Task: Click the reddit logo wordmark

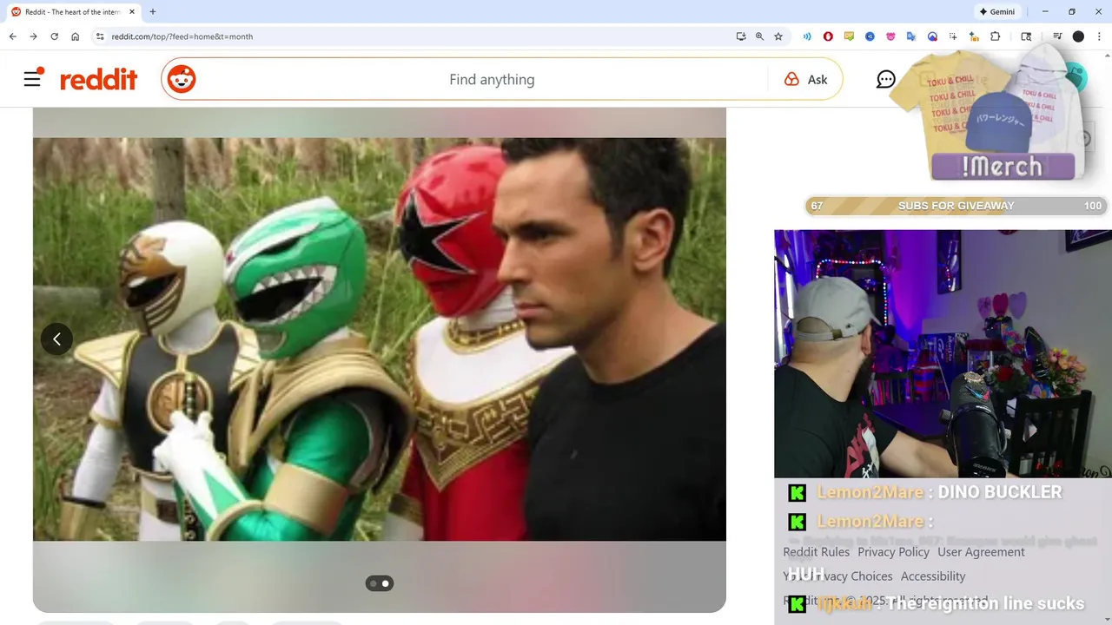Action: click(98, 80)
